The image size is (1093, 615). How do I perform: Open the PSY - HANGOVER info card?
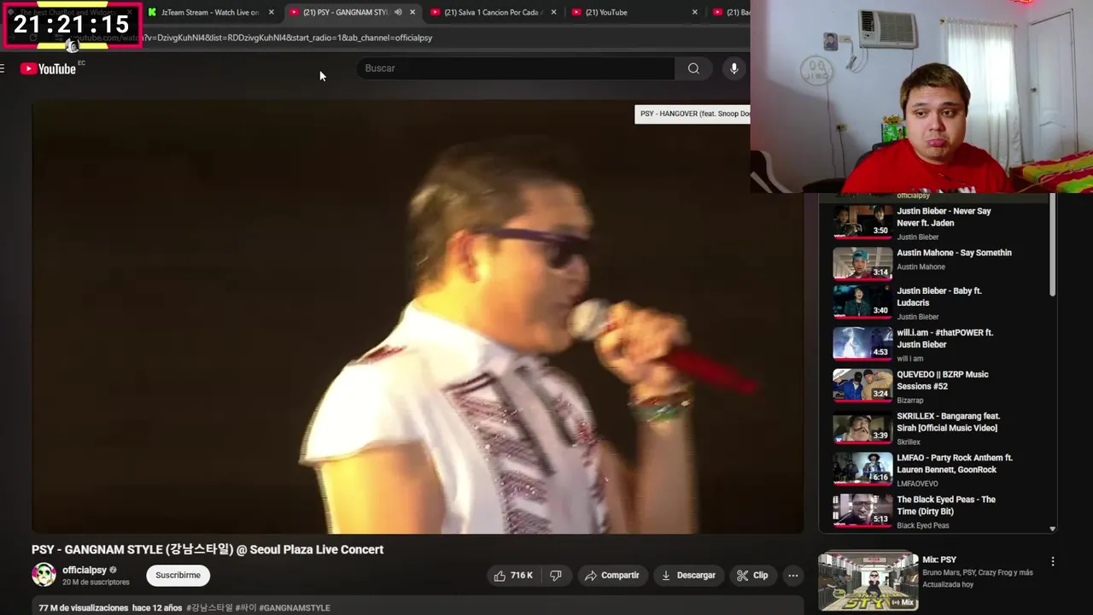[x=693, y=114]
